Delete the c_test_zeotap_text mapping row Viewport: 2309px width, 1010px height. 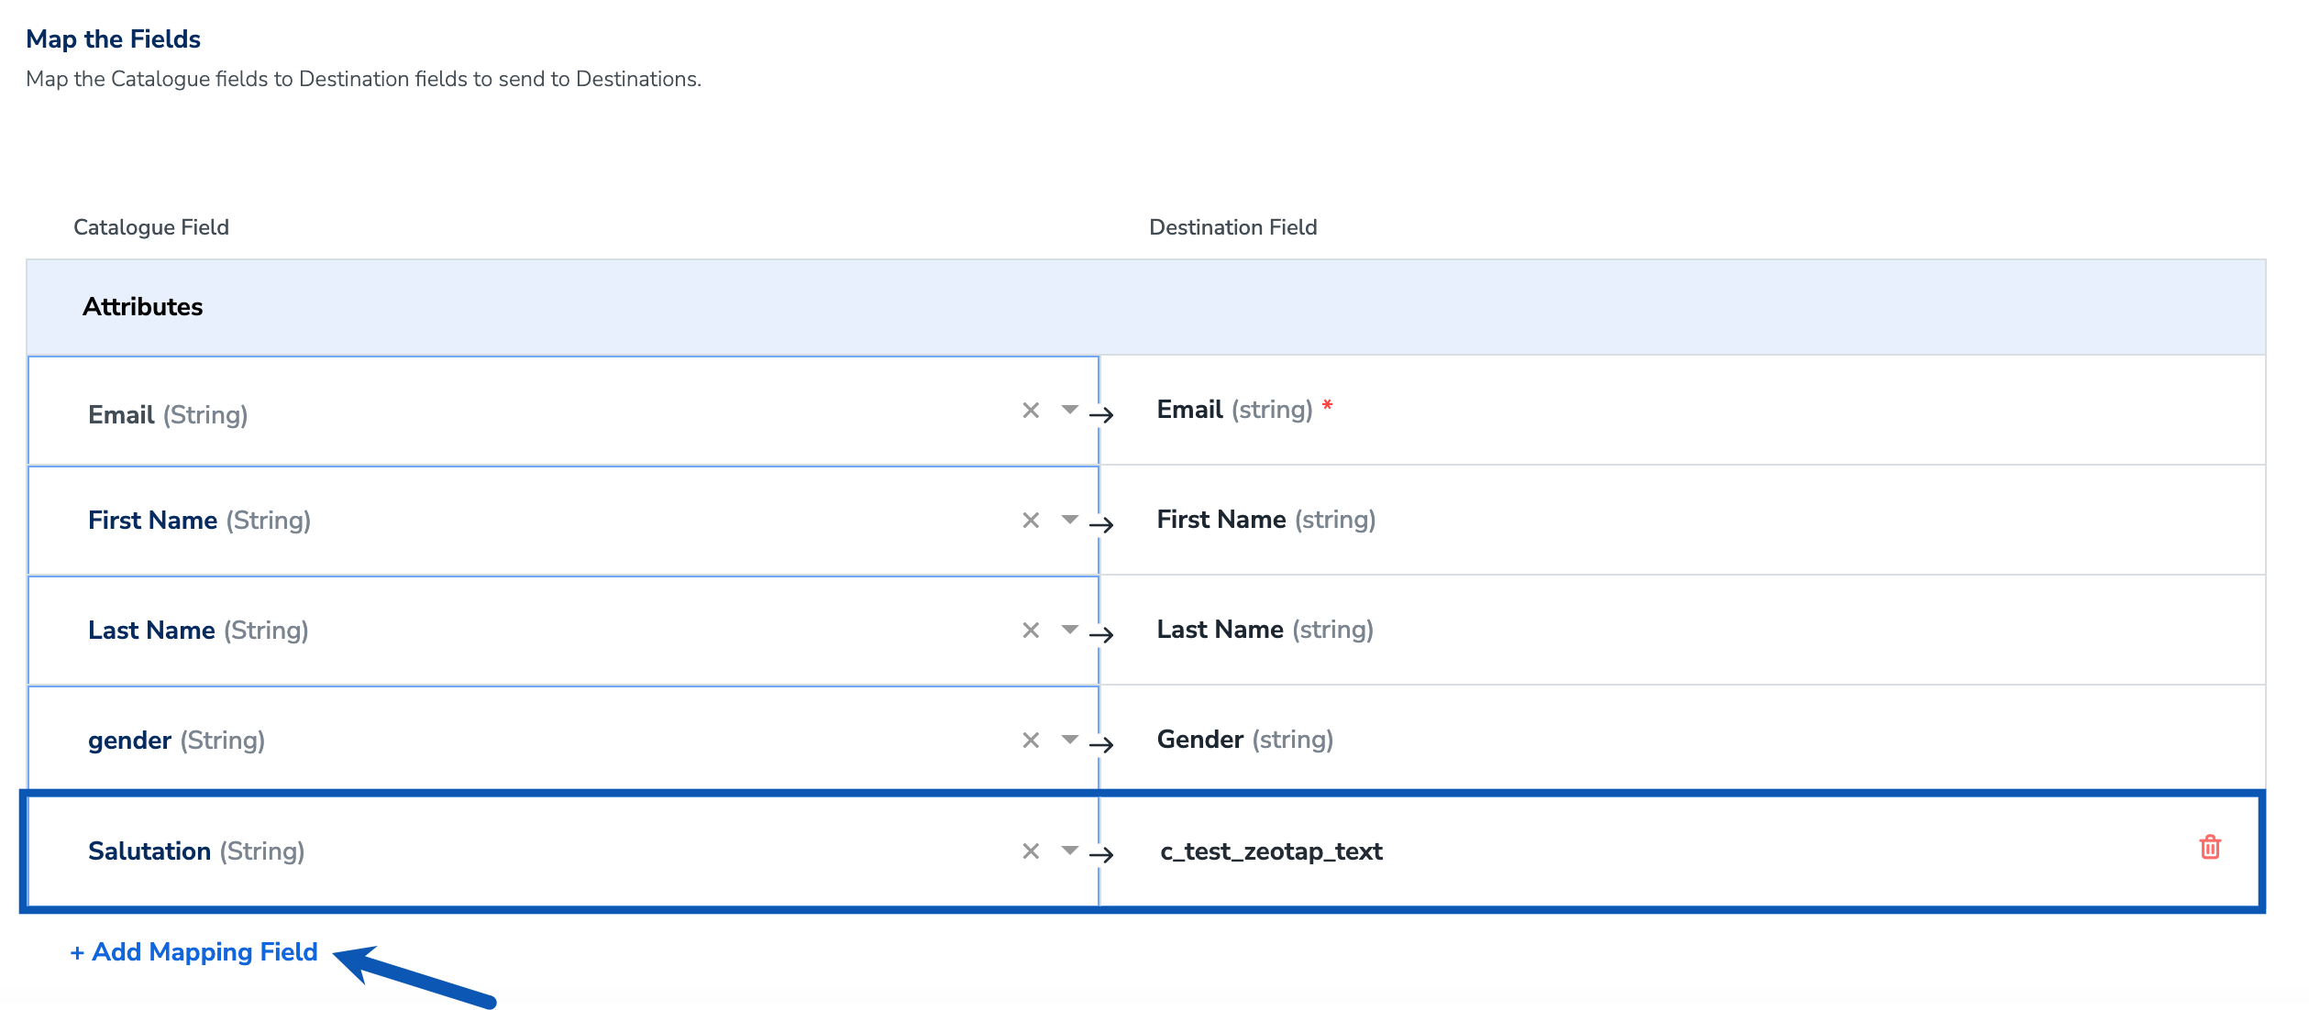(2210, 847)
